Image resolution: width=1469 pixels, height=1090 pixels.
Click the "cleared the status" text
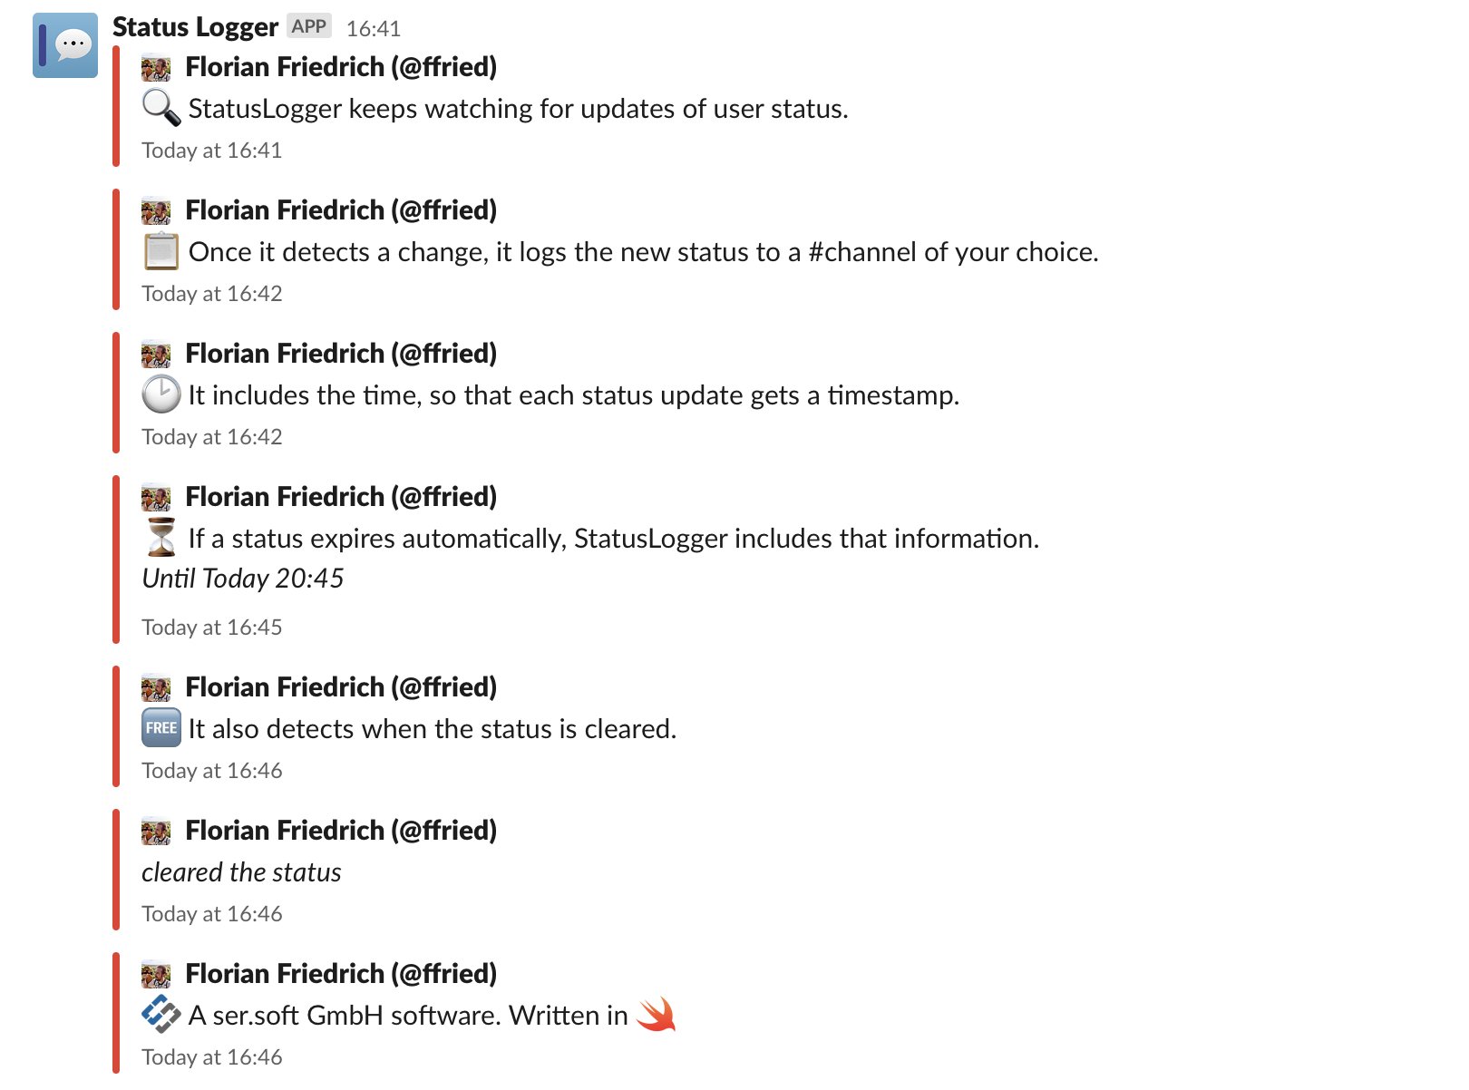pos(241,872)
